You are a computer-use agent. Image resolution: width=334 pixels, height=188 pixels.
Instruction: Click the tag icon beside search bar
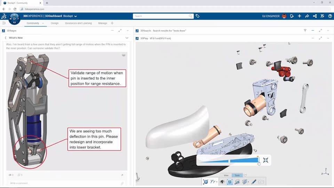[x=198, y=16]
